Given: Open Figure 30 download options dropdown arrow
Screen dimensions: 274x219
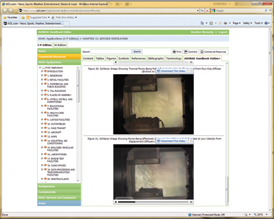Looking at the screenshot, I should coord(188,70).
